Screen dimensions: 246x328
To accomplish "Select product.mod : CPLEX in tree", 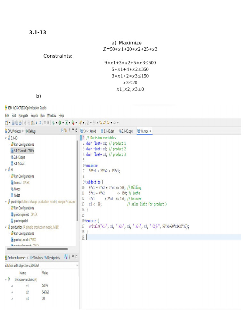I will click(x=23, y=240).
